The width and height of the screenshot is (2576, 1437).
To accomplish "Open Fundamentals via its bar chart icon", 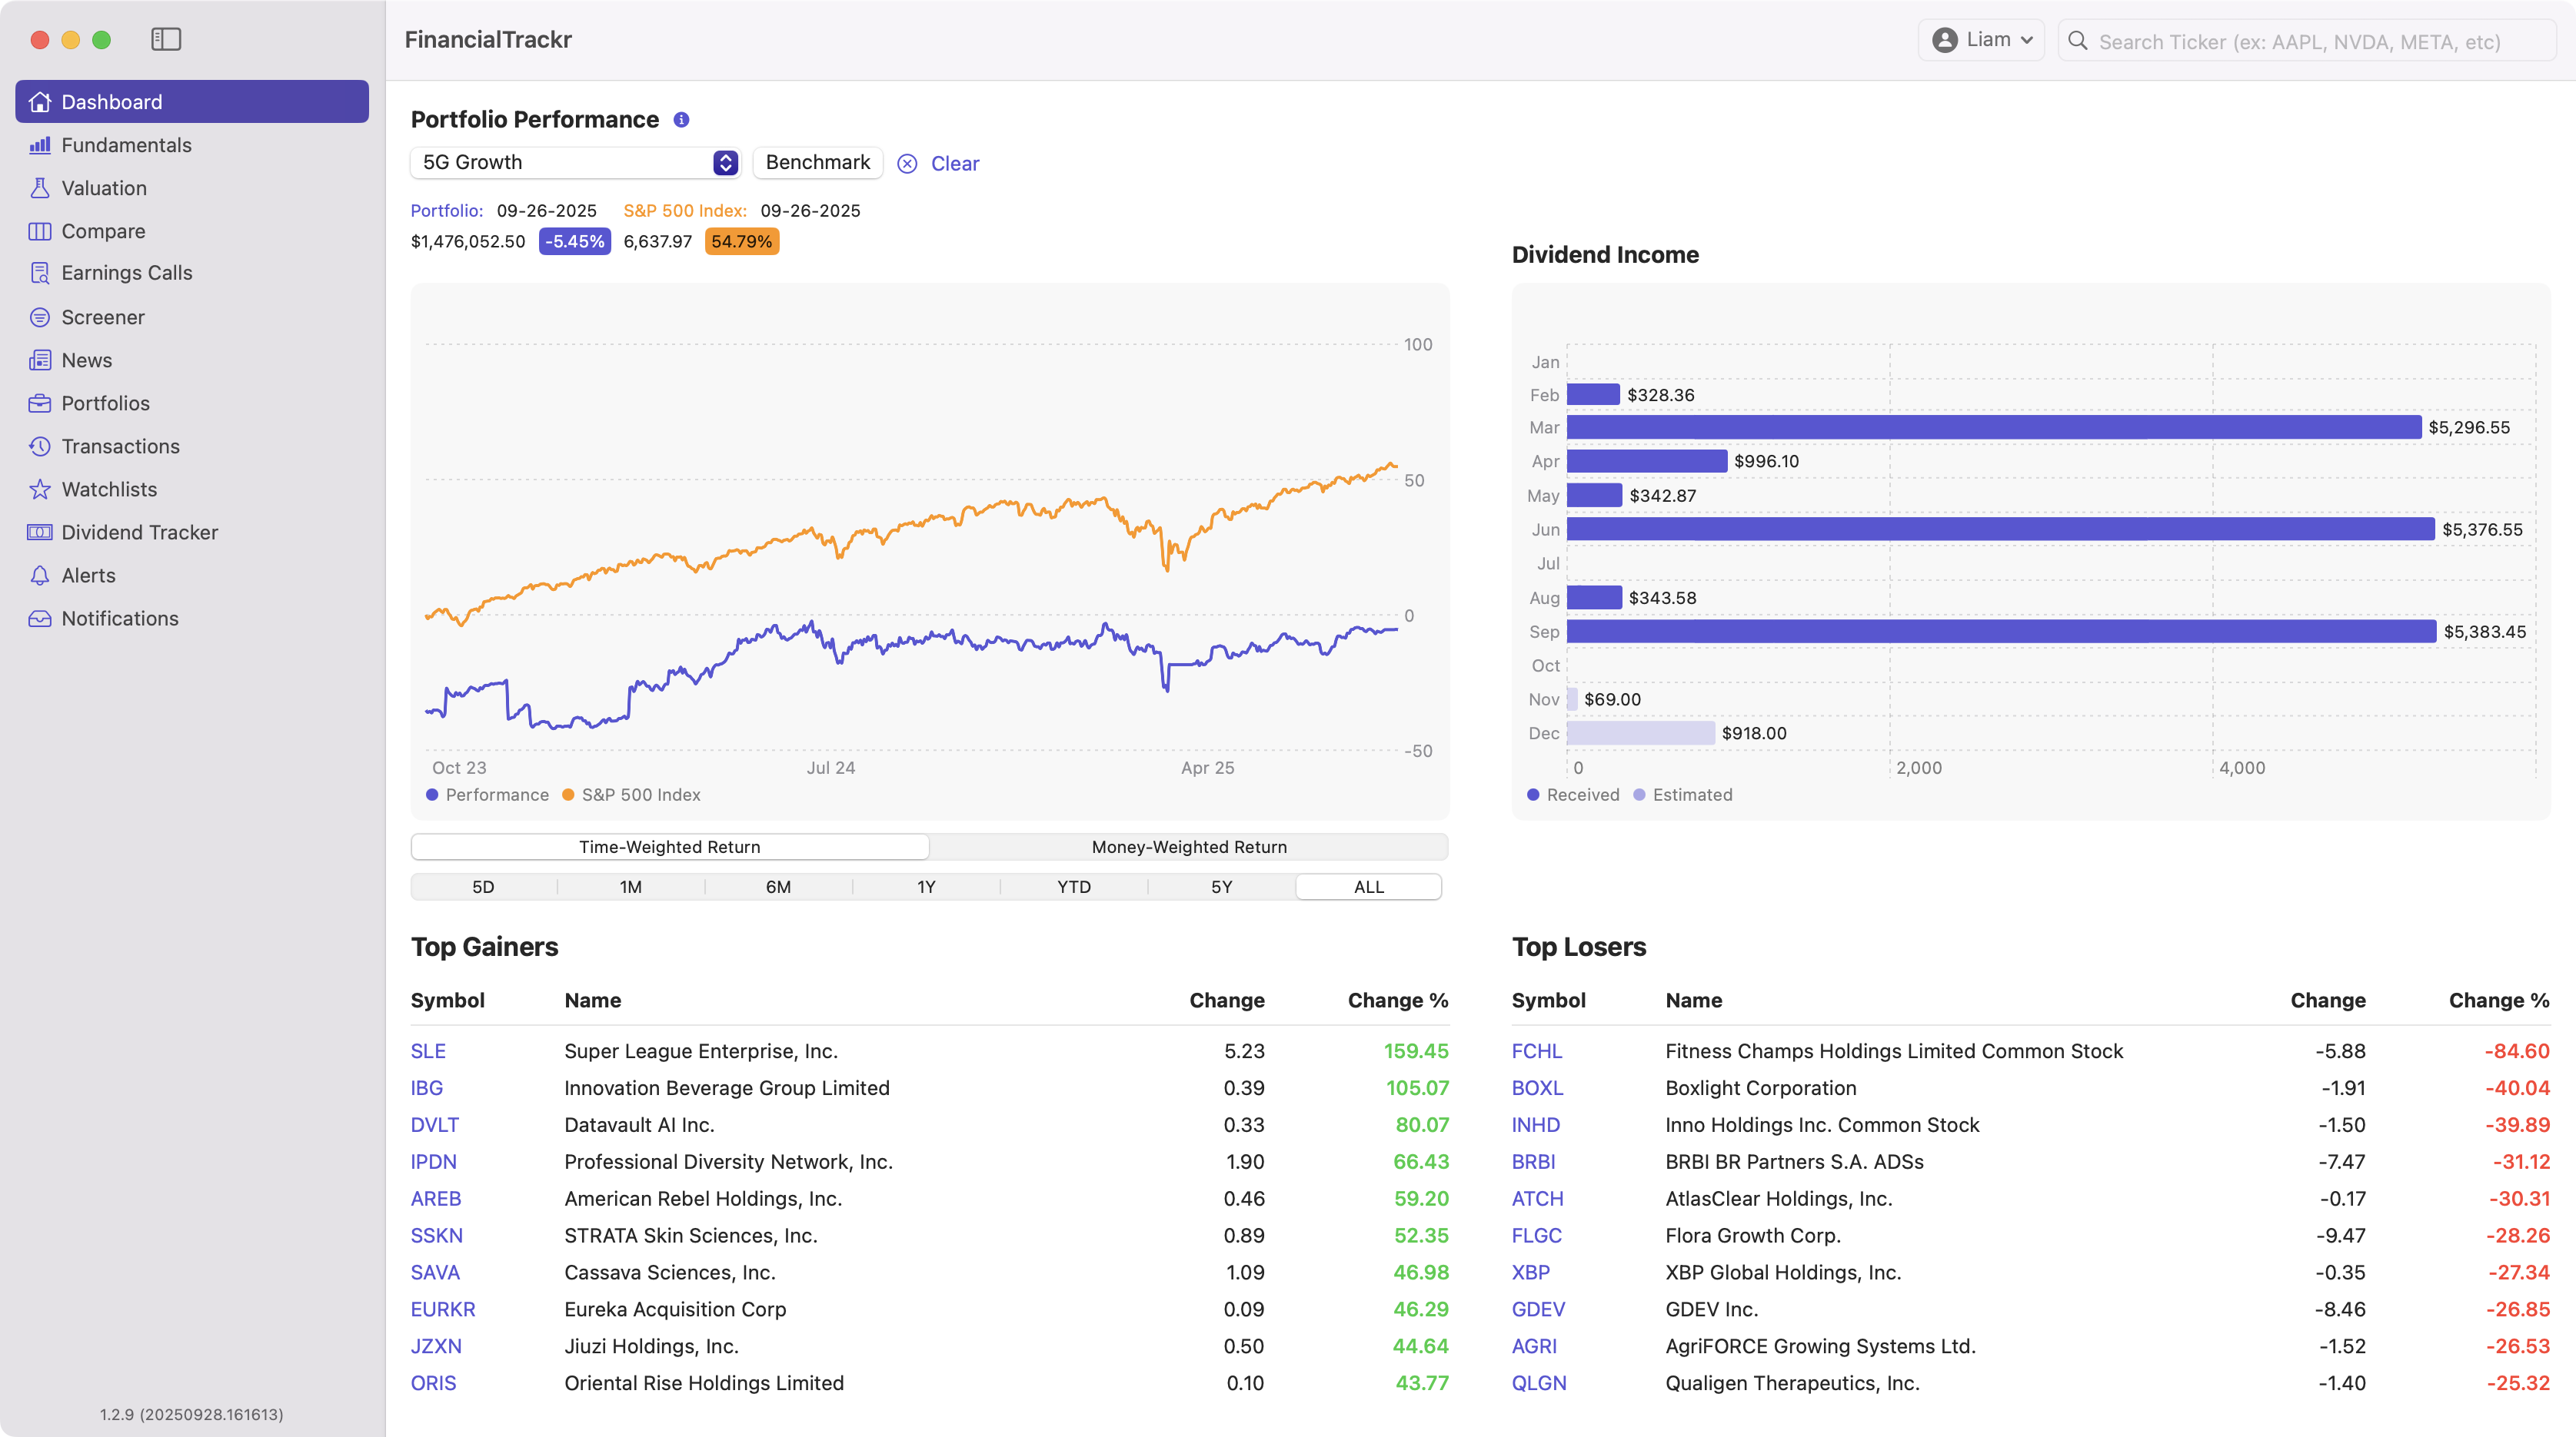I will [x=40, y=145].
